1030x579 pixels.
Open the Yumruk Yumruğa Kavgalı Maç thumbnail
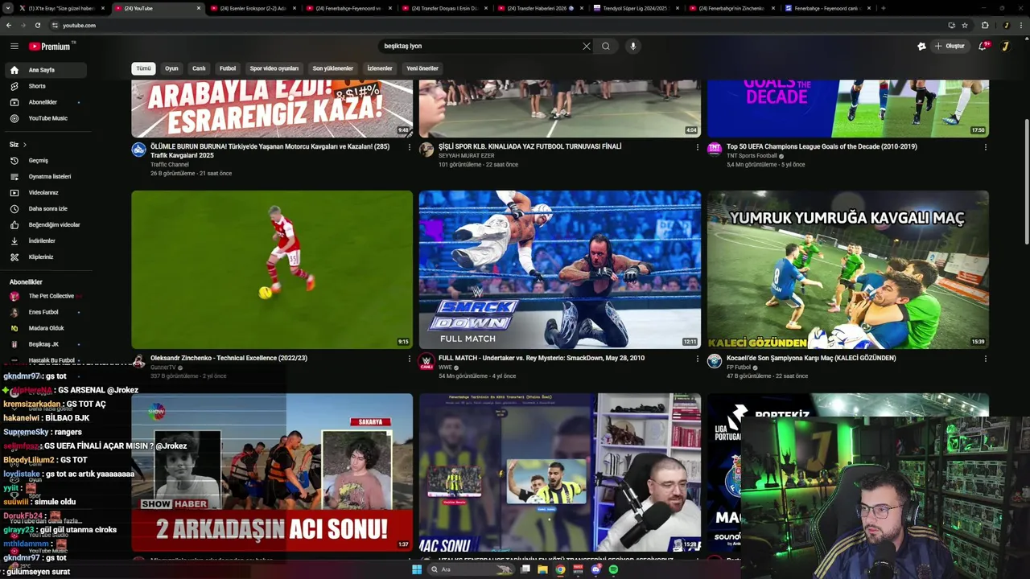click(x=847, y=269)
